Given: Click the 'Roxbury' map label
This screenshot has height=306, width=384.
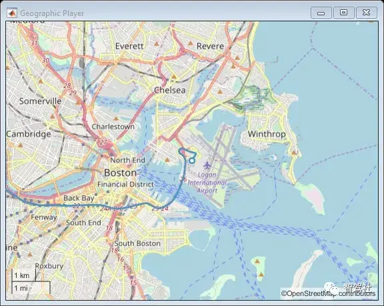Looking at the screenshot, I should [x=49, y=266].
